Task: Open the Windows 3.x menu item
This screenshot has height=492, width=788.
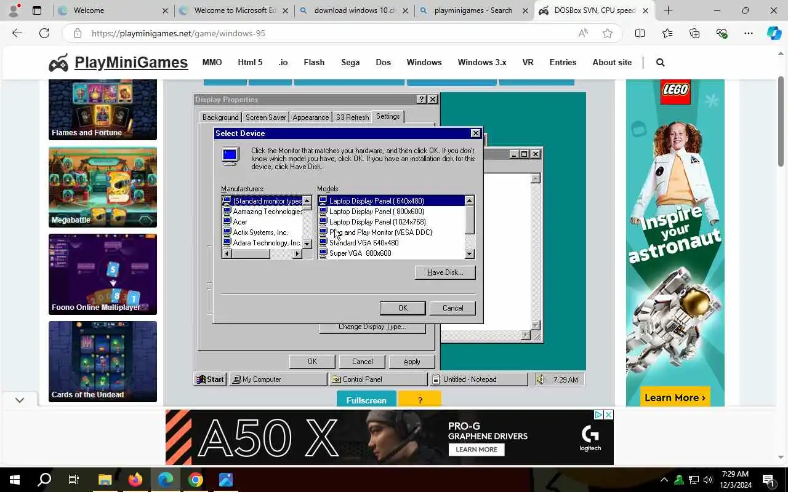Action: (482, 62)
